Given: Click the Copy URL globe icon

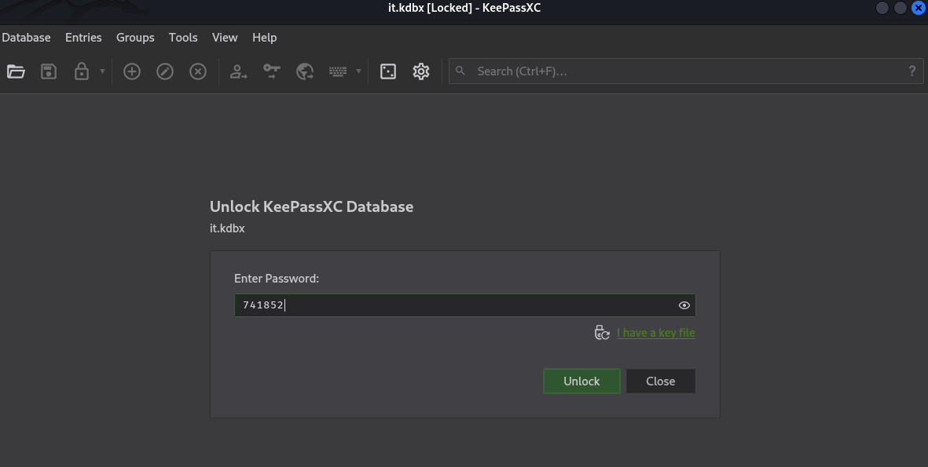Looking at the screenshot, I should coord(305,71).
